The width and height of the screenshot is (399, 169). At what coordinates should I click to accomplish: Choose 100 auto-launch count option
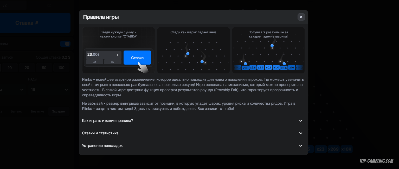(x=61, y=68)
